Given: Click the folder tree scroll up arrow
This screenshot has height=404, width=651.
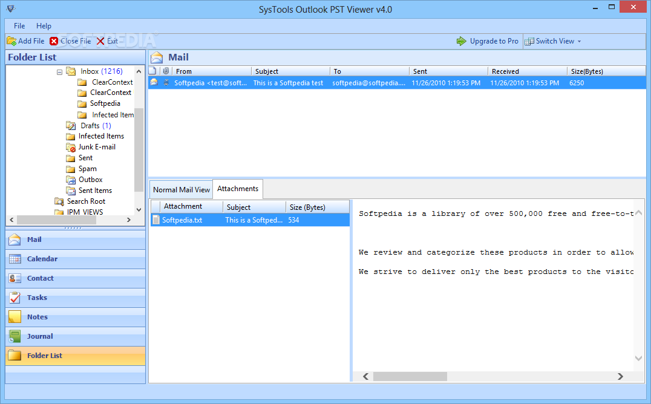Looking at the screenshot, I should point(139,71).
